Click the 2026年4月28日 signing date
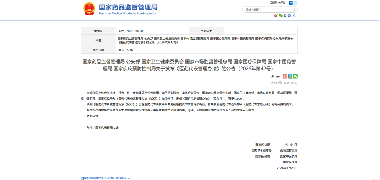The image size is (380, 180). click(287, 168)
